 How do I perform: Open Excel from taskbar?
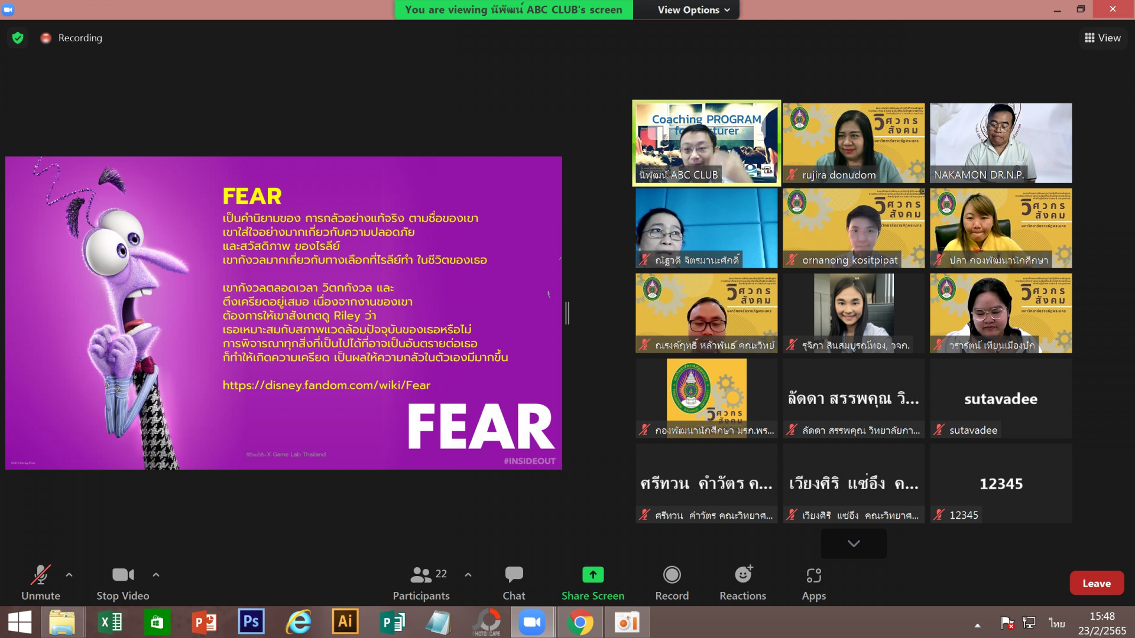pyautogui.click(x=110, y=622)
